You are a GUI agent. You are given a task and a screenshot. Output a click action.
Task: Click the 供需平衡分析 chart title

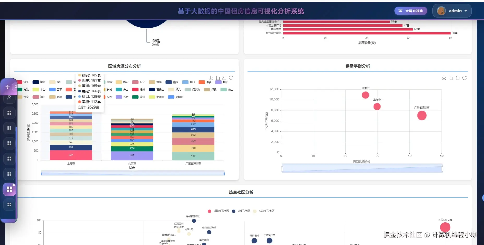point(358,66)
